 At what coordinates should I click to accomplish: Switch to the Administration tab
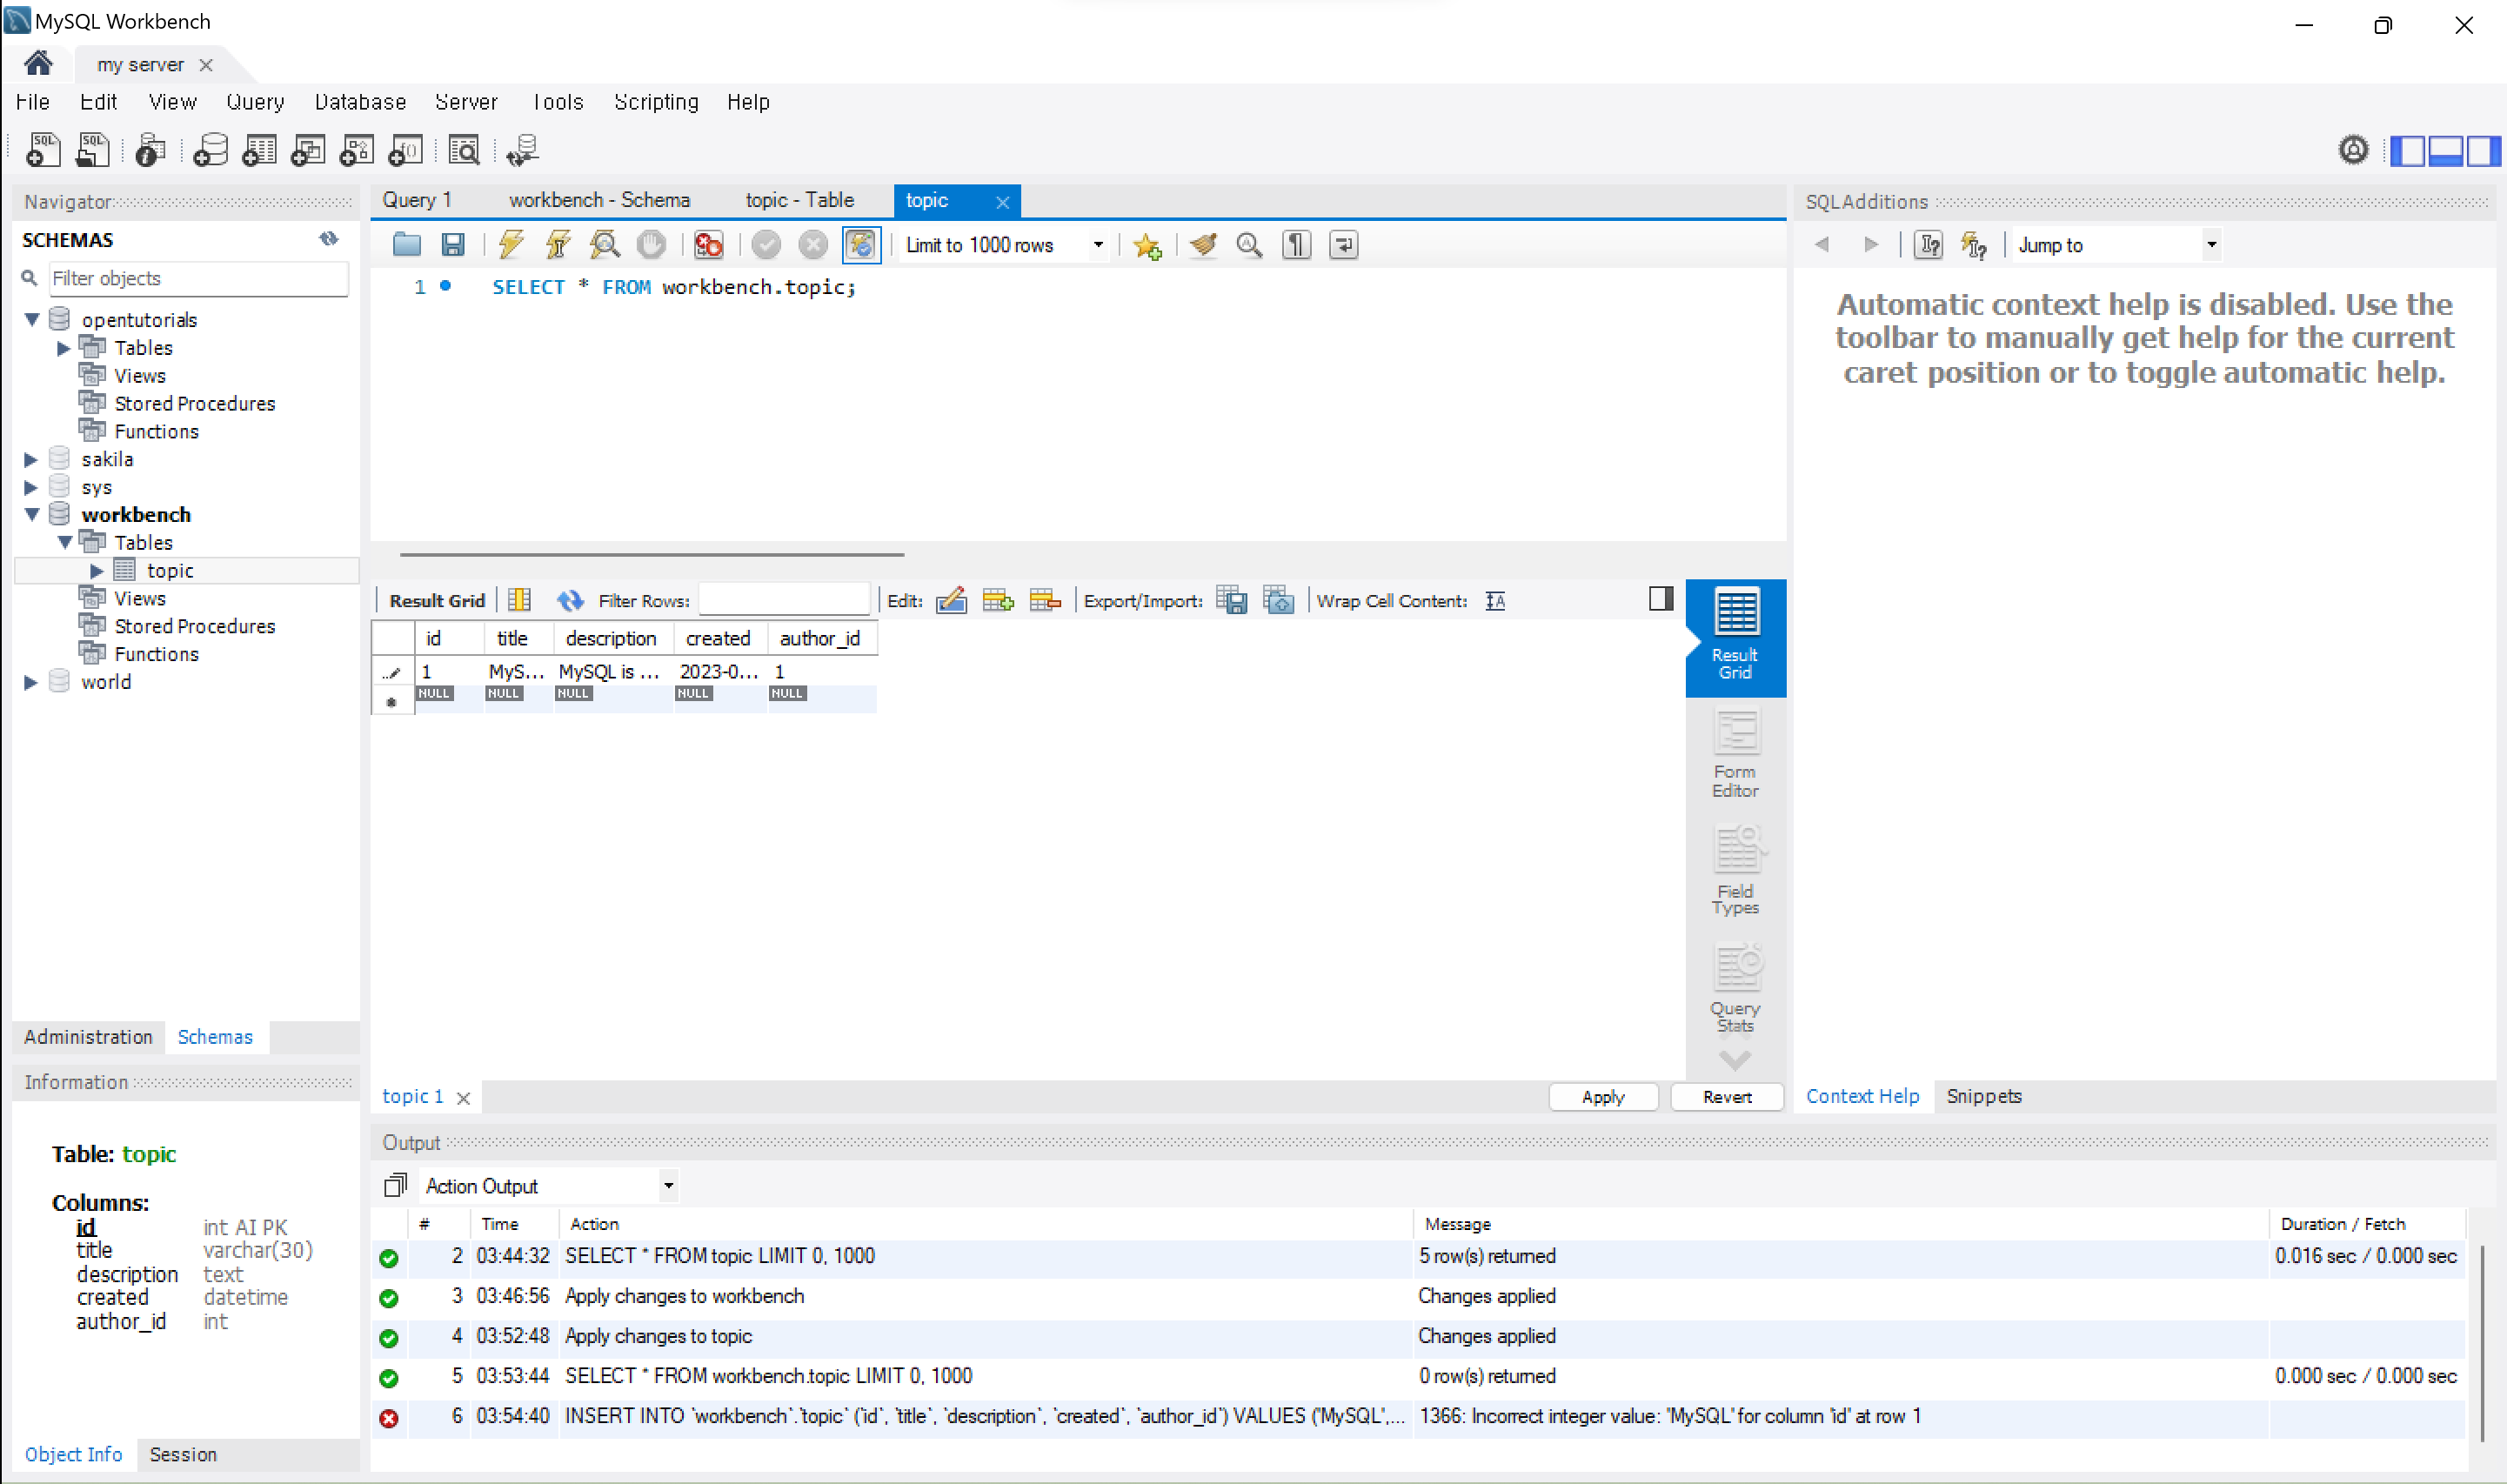click(x=88, y=1037)
